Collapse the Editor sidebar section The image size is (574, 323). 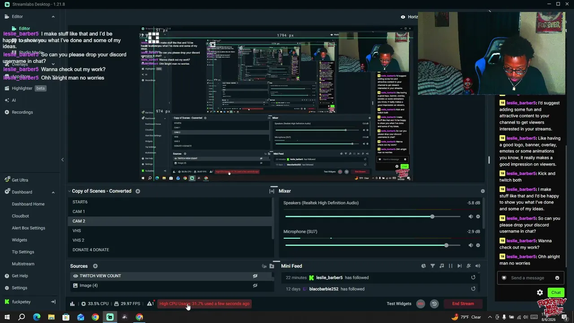(x=53, y=17)
